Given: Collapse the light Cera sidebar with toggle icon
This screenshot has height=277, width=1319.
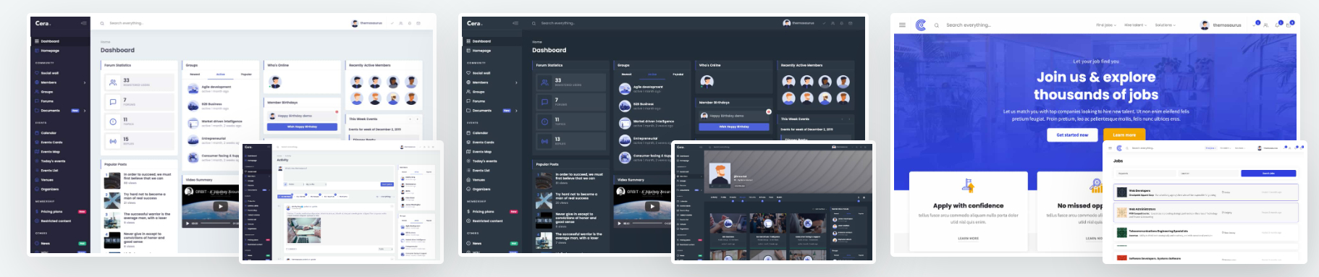Looking at the screenshot, I should point(83,23).
